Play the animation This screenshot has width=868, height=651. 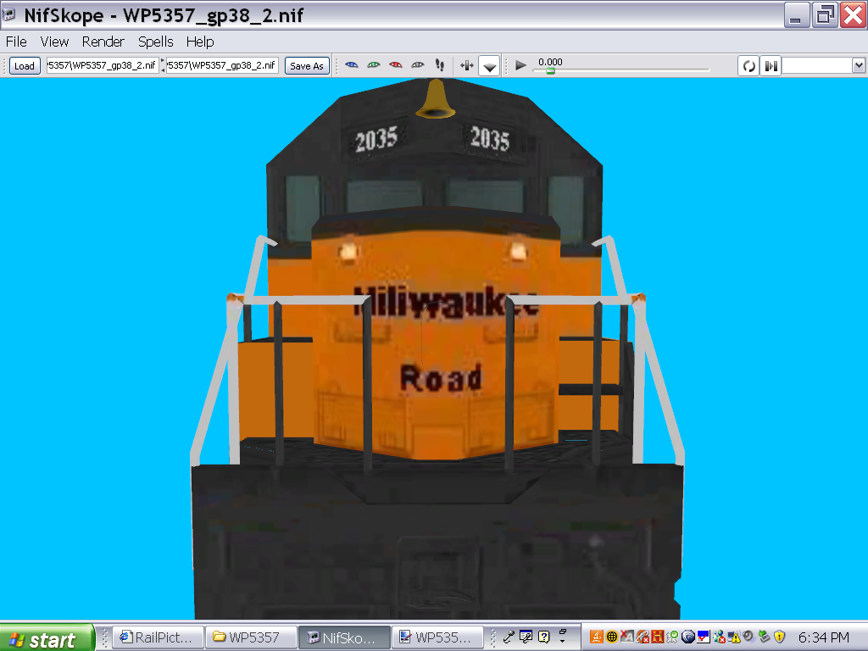coord(520,65)
